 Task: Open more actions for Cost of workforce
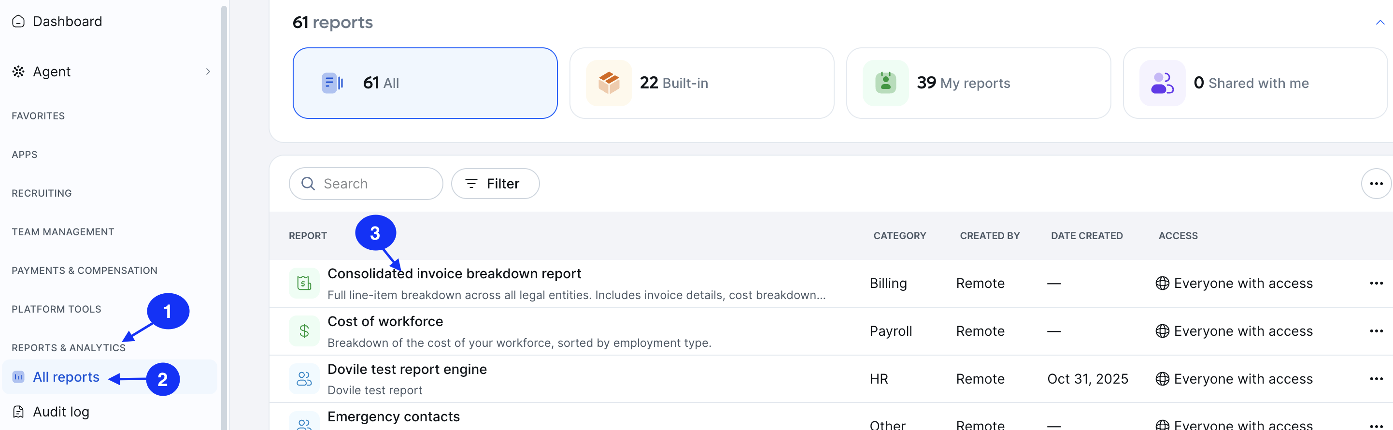(x=1376, y=331)
